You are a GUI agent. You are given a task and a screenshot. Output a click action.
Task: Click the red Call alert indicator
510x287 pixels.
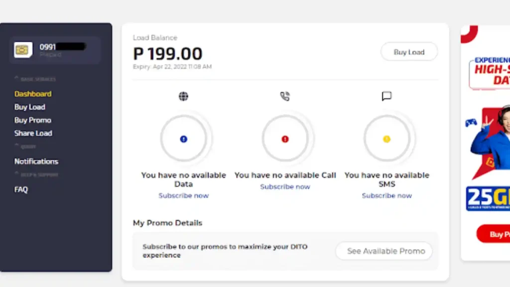point(285,139)
